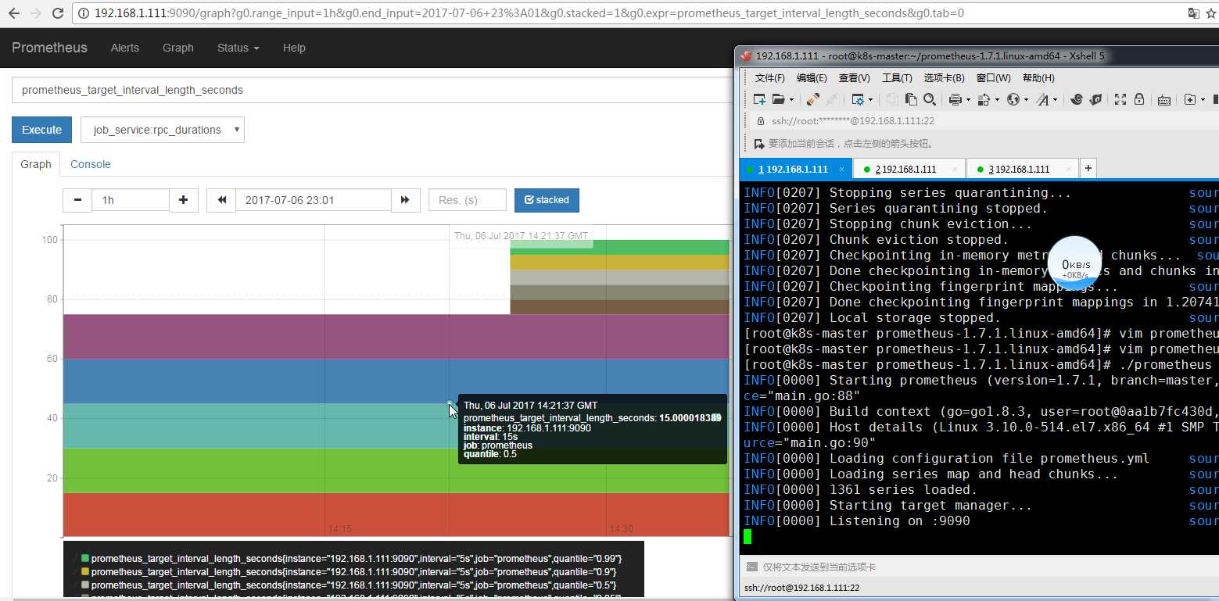Open the 编辑(E) menu in Xshell
Viewport: 1219px width, 601px height.
pos(812,78)
